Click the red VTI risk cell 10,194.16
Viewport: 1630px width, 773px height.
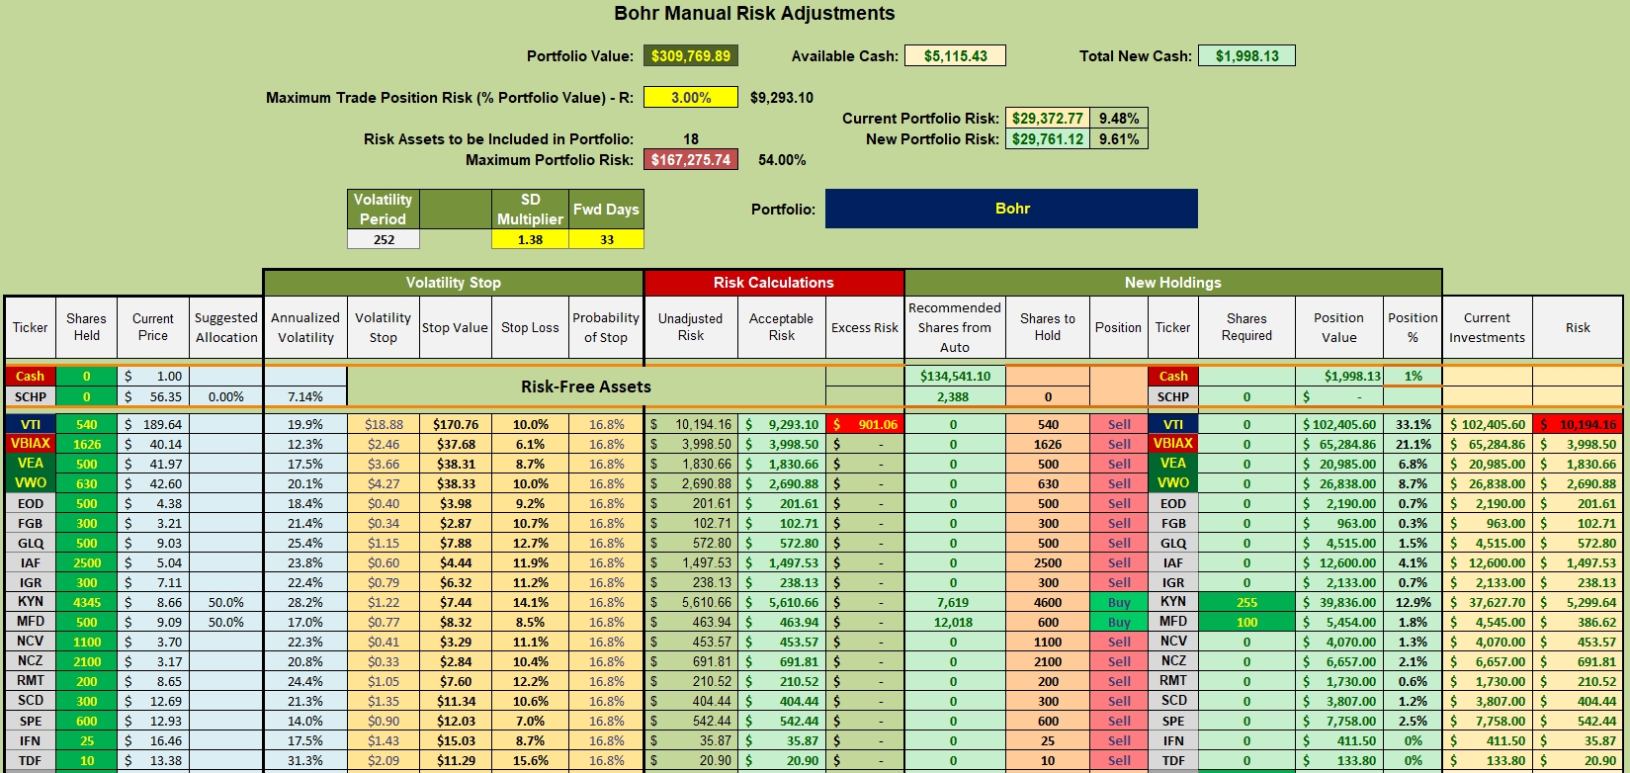click(x=1578, y=424)
